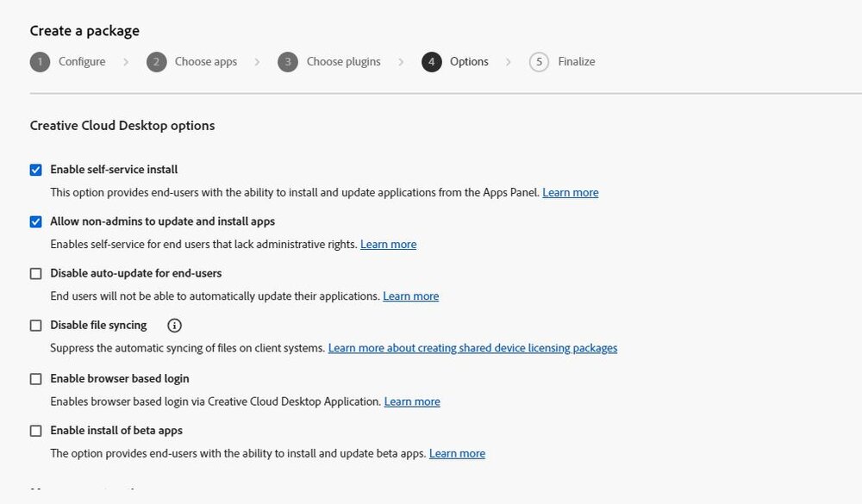Check Disable file syncing checkbox
The image size is (862, 504).
pos(35,326)
